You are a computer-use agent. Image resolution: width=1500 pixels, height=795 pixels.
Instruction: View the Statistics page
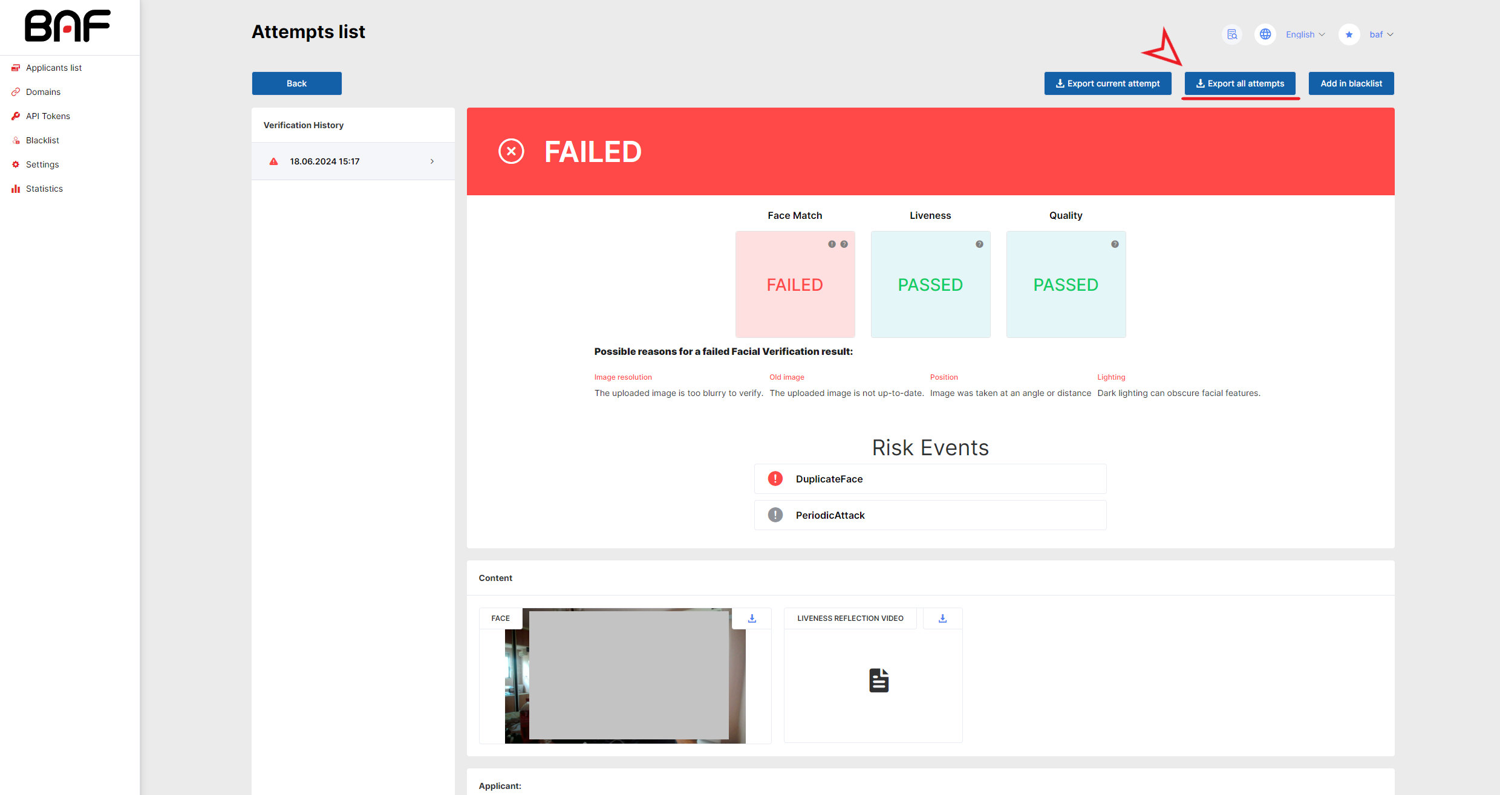pos(44,189)
